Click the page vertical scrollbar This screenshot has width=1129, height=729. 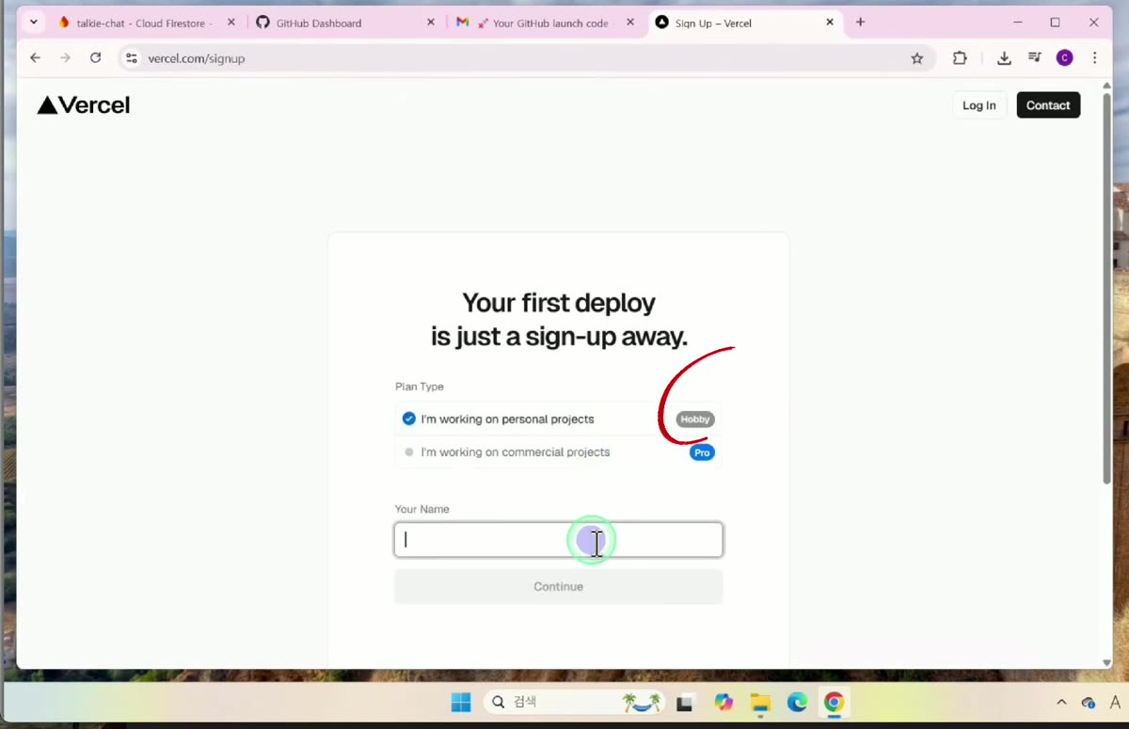tap(1106, 288)
